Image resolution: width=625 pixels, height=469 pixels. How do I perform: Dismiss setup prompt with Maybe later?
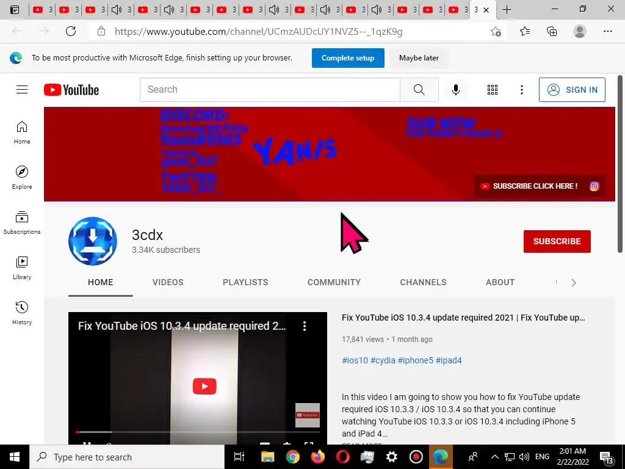point(419,58)
